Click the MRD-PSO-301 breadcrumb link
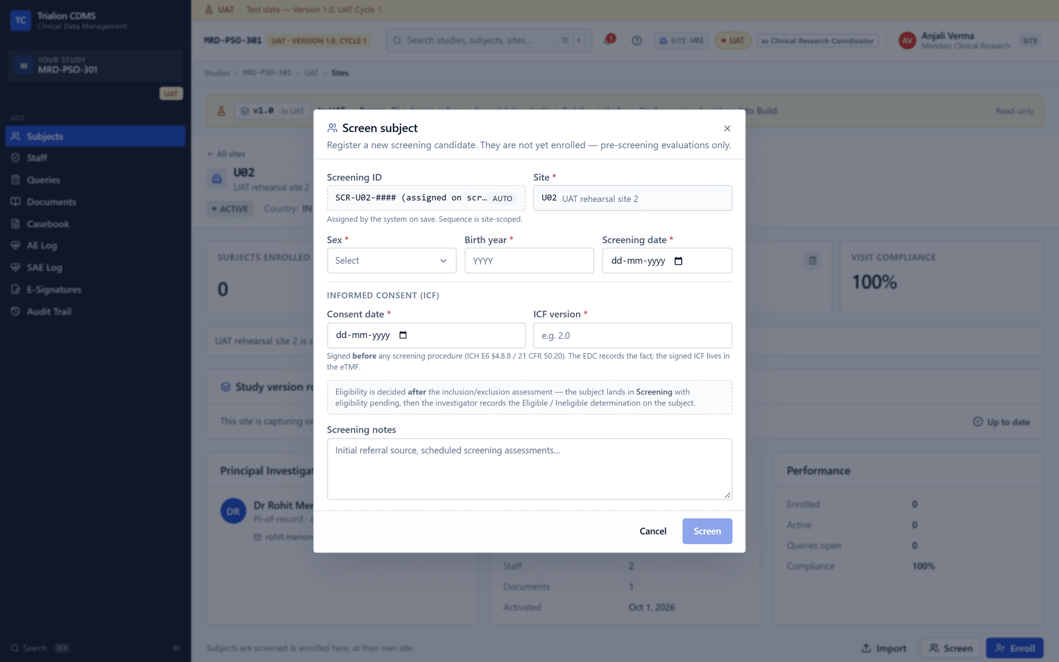The width and height of the screenshot is (1059, 662). (266, 73)
